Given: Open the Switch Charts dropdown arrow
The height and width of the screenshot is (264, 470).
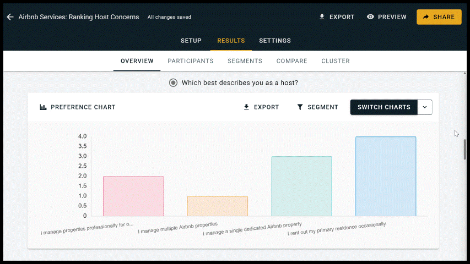Looking at the screenshot, I should [425, 107].
